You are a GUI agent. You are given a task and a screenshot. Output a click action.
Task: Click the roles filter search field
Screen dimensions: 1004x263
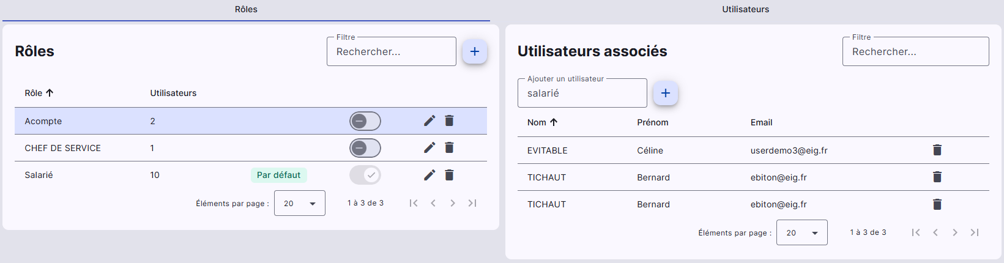coord(392,52)
